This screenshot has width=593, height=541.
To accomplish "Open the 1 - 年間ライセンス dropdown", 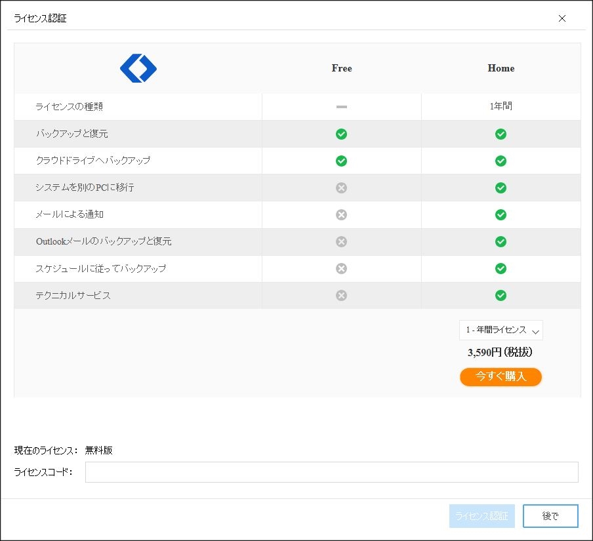I will coord(501,331).
